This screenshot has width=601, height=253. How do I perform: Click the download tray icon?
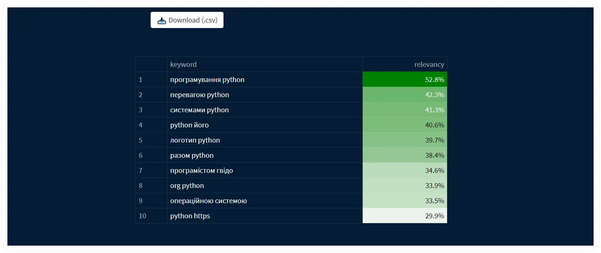click(x=162, y=21)
